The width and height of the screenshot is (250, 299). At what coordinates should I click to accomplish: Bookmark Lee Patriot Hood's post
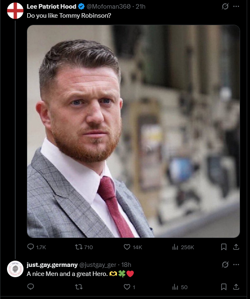pyautogui.click(x=224, y=247)
